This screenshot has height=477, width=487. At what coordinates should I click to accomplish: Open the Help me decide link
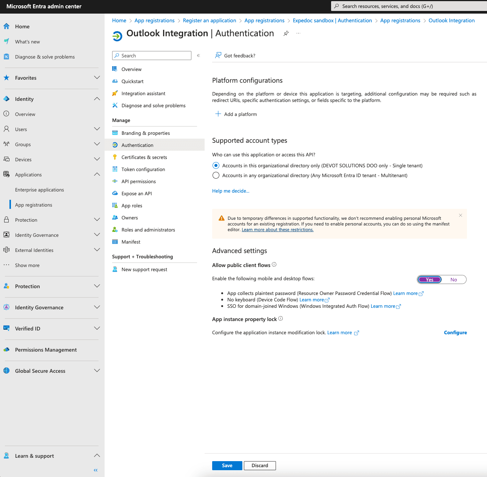point(231,191)
